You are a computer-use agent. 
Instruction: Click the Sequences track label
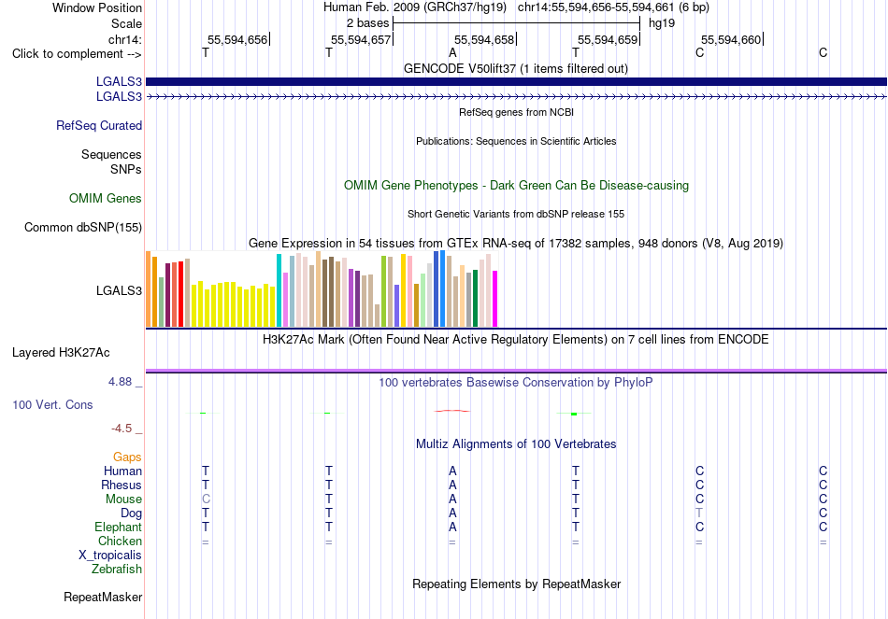click(x=111, y=154)
